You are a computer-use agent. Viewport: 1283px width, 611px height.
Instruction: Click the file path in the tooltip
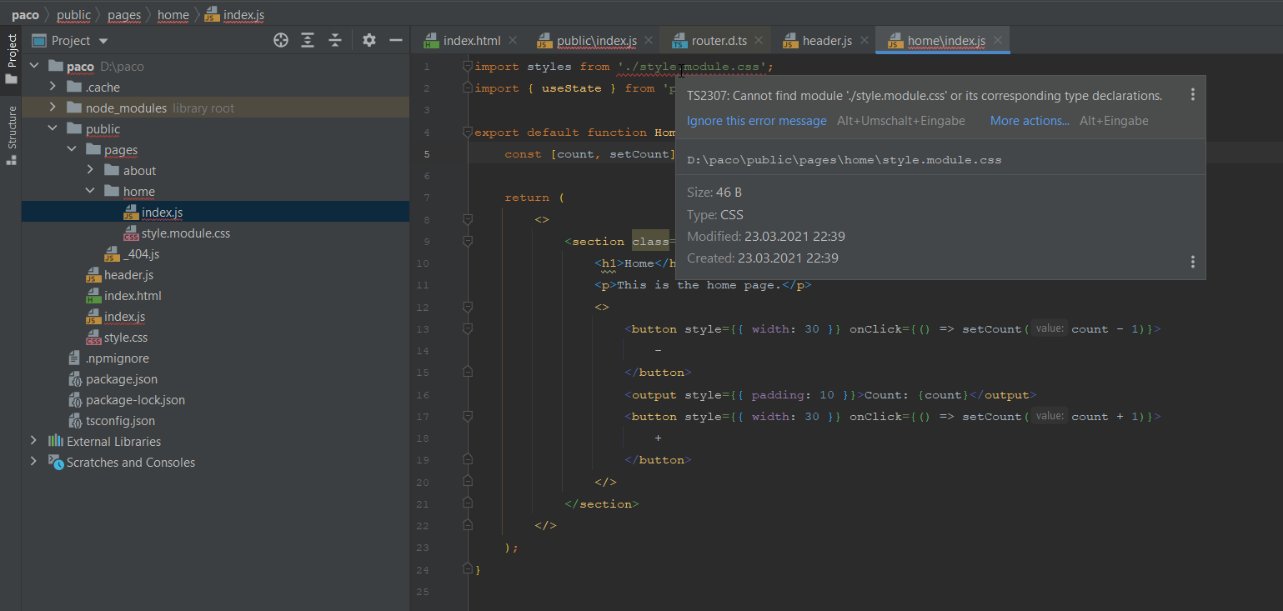pyautogui.click(x=844, y=159)
